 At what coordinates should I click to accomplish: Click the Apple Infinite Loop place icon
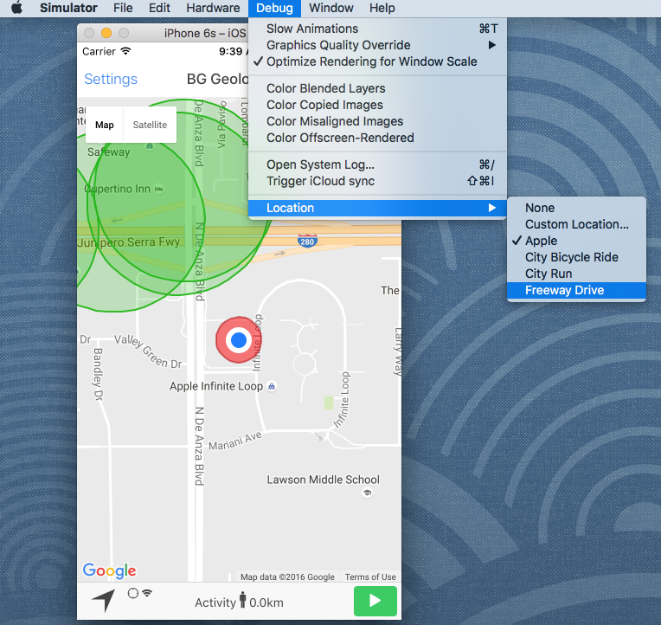tap(272, 386)
